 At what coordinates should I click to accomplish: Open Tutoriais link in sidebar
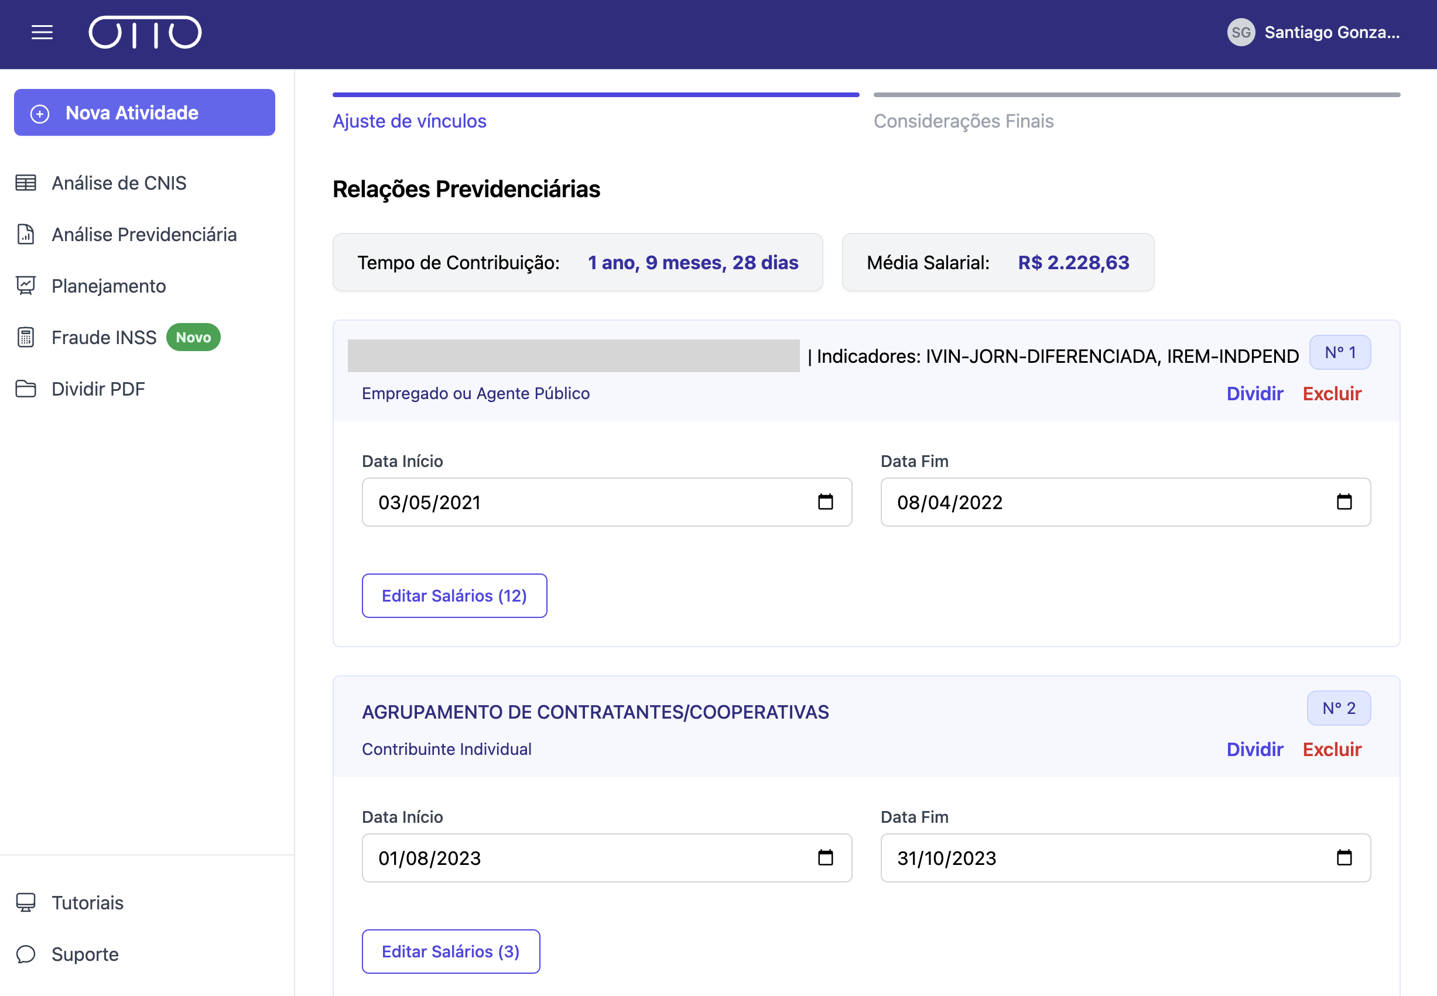[87, 902]
